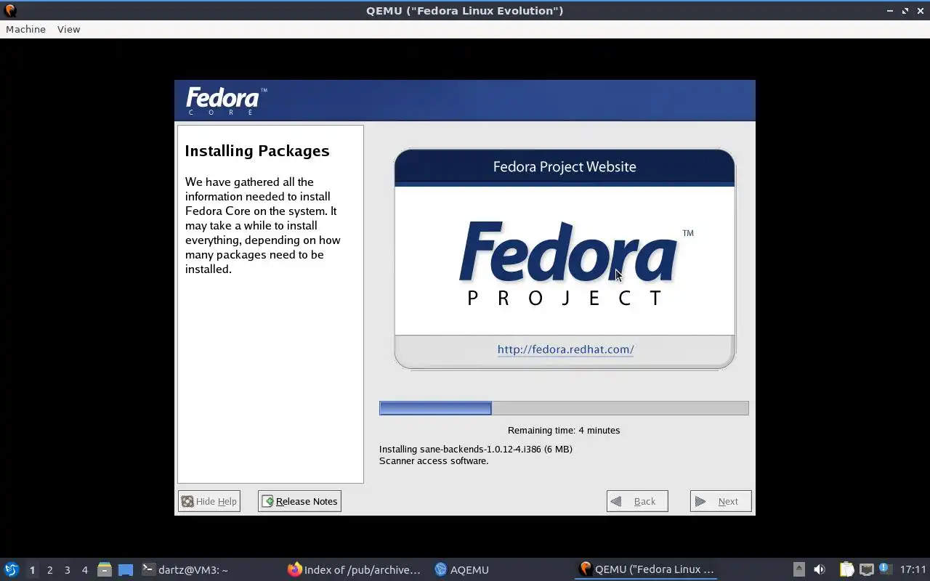Open the fedora.redhat.com link
The image size is (930, 581).
(565, 349)
